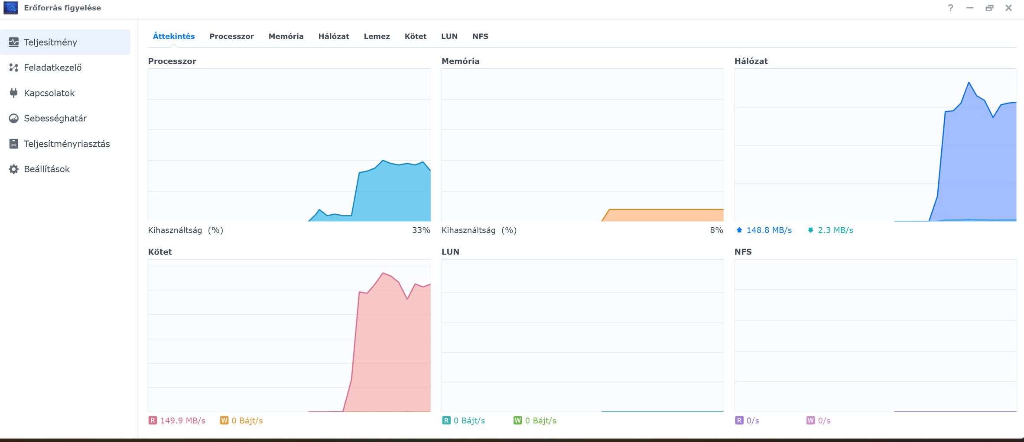Click the Sebességhatár gauge icon
The height and width of the screenshot is (442, 1024).
click(14, 118)
